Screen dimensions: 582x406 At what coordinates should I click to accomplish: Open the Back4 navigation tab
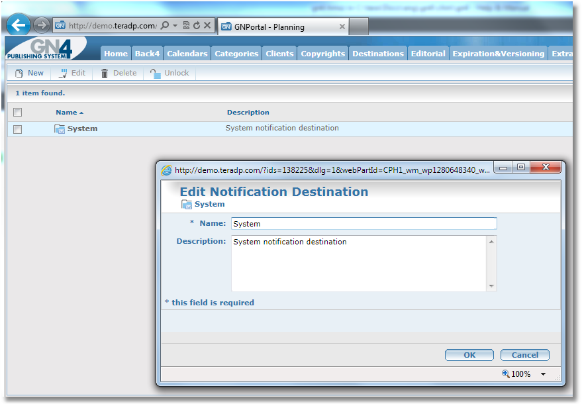coord(148,54)
